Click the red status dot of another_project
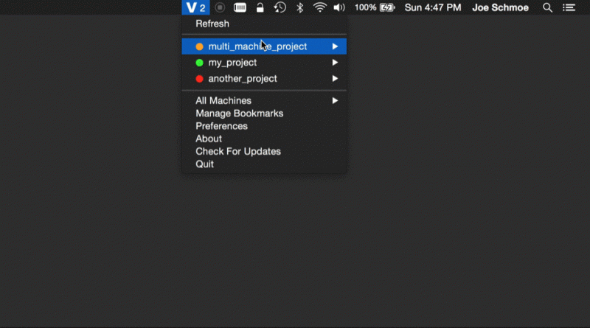590x328 pixels. click(200, 79)
